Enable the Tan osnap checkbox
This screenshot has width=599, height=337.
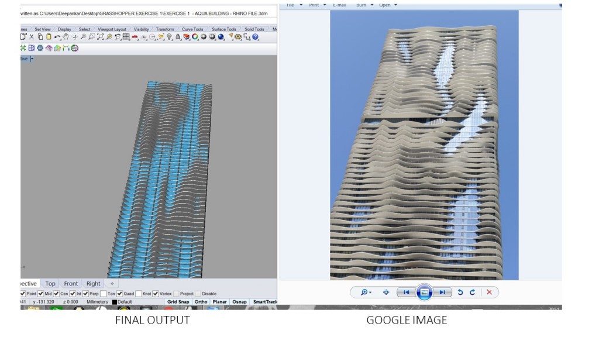tap(104, 294)
